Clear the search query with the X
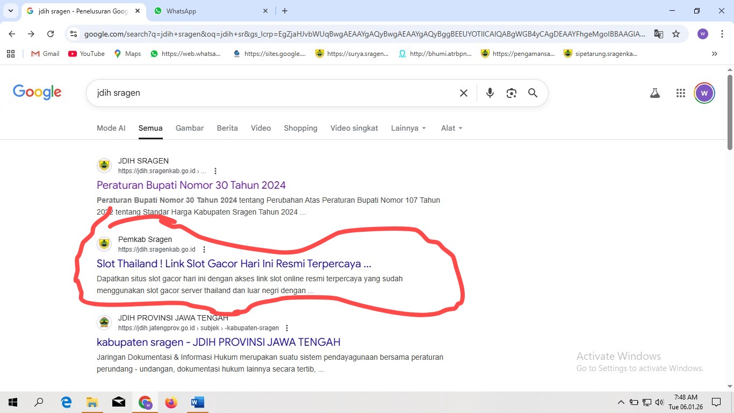 (x=463, y=92)
